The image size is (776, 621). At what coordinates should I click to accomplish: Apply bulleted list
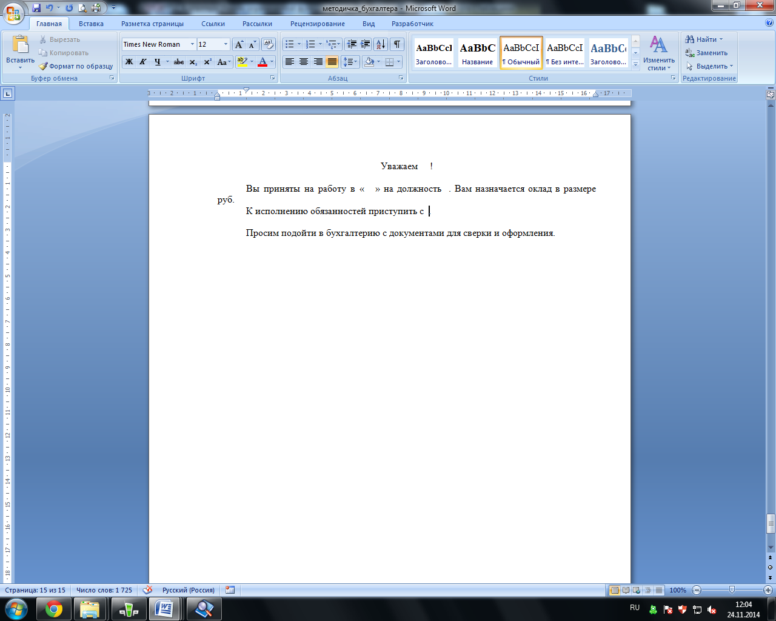coord(290,44)
